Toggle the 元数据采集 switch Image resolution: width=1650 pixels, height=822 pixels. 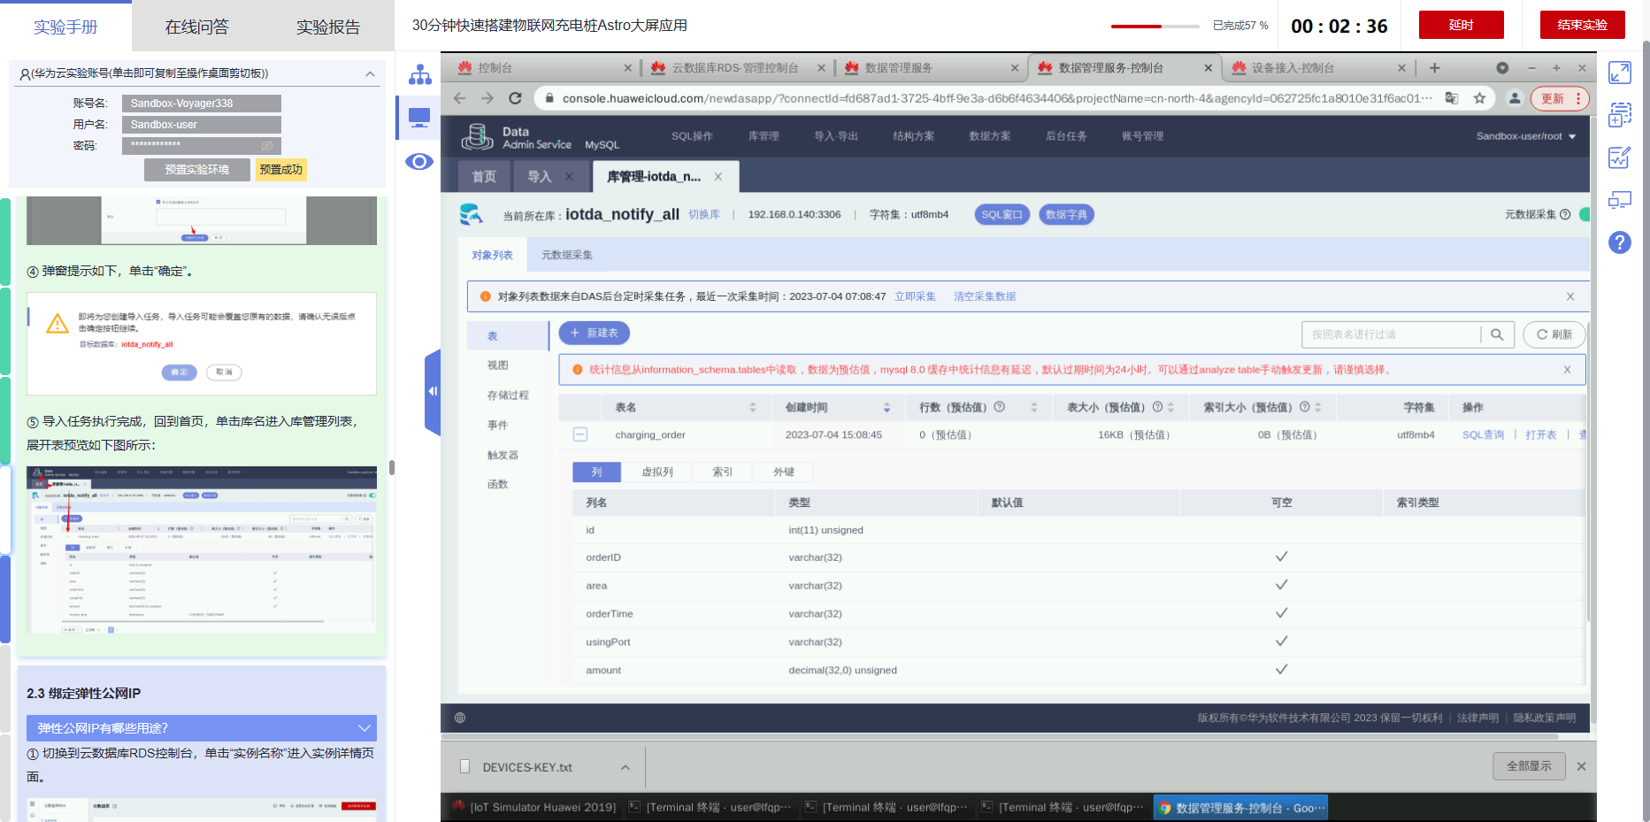1585,214
